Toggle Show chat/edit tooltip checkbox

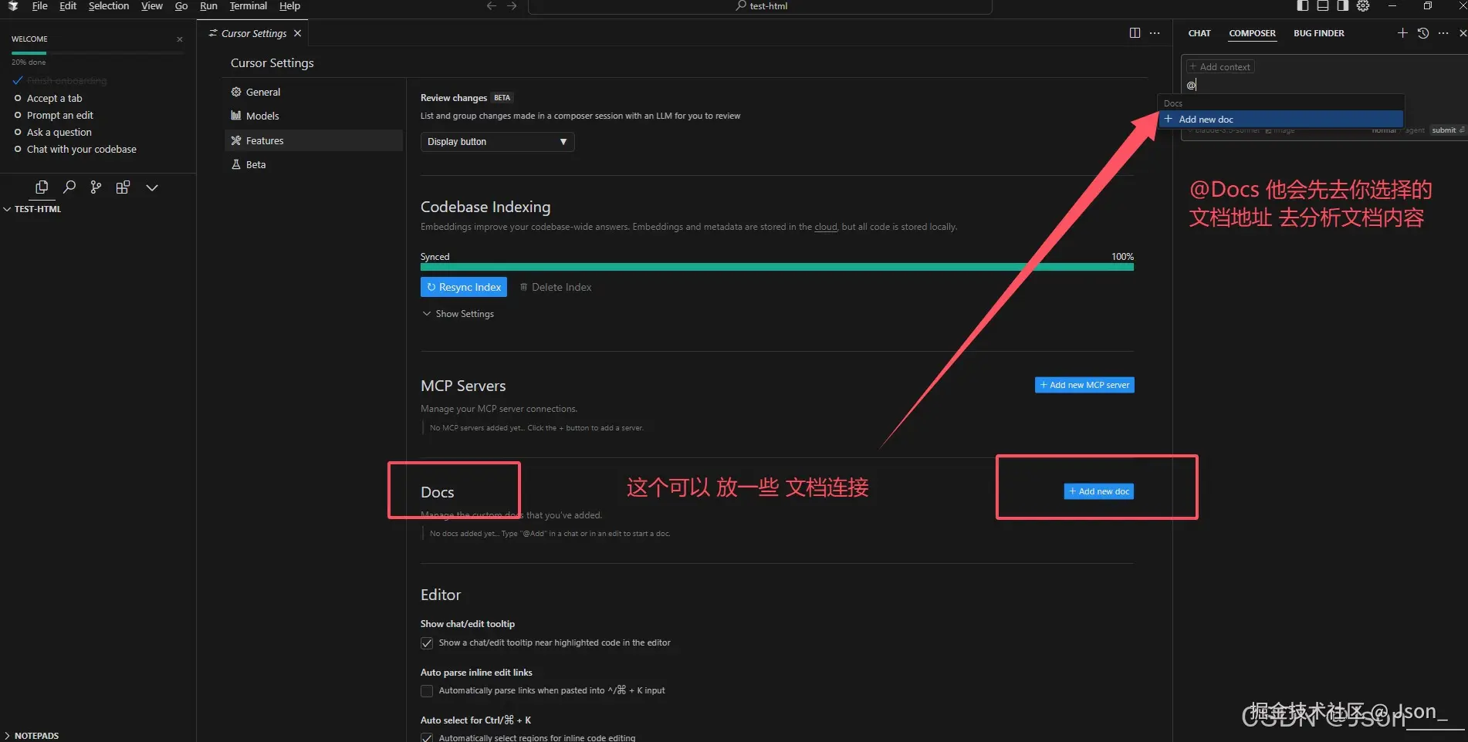click(x=427, y=643)
